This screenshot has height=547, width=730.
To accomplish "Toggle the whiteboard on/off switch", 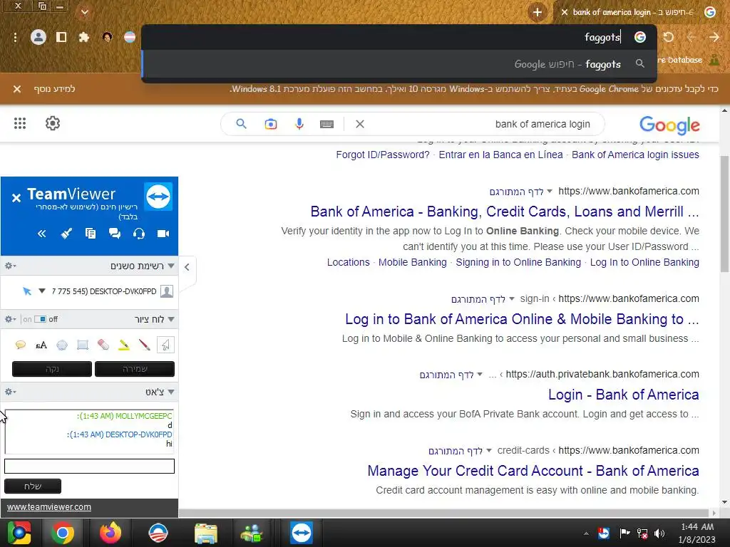I will pos(41,319).
